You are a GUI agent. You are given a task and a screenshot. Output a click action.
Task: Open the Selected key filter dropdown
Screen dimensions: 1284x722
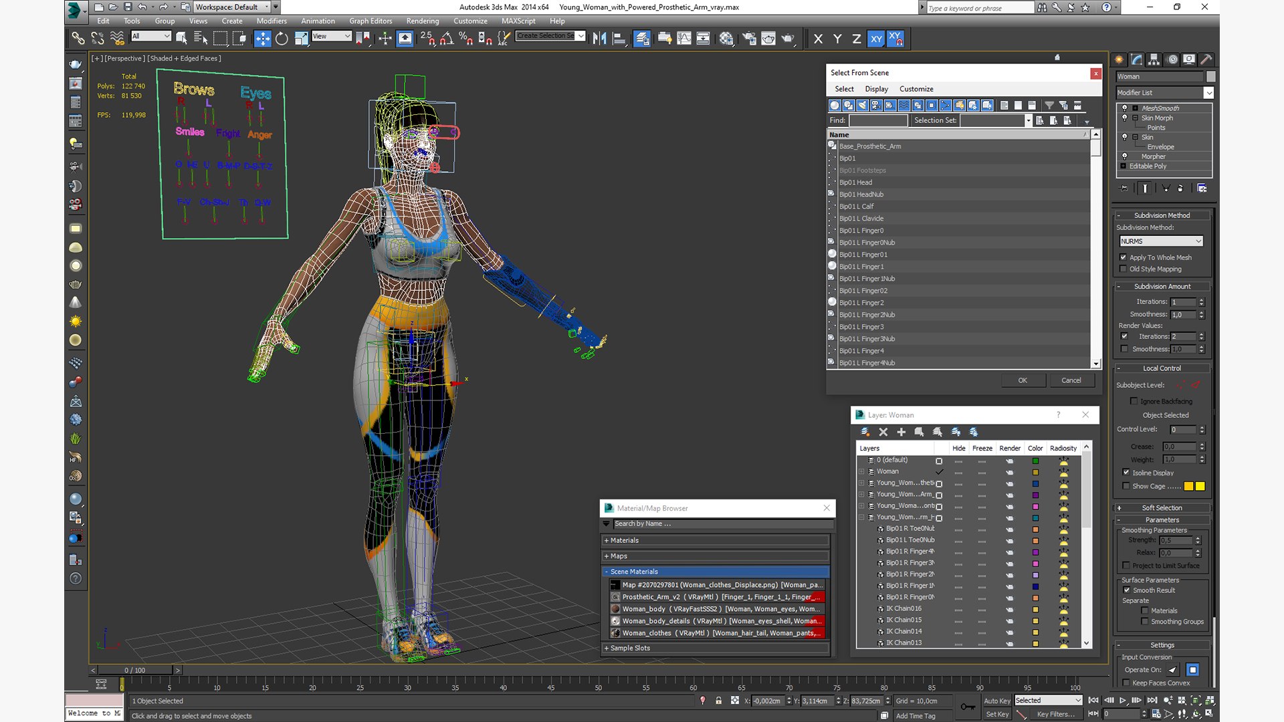tap(1048, 700)
